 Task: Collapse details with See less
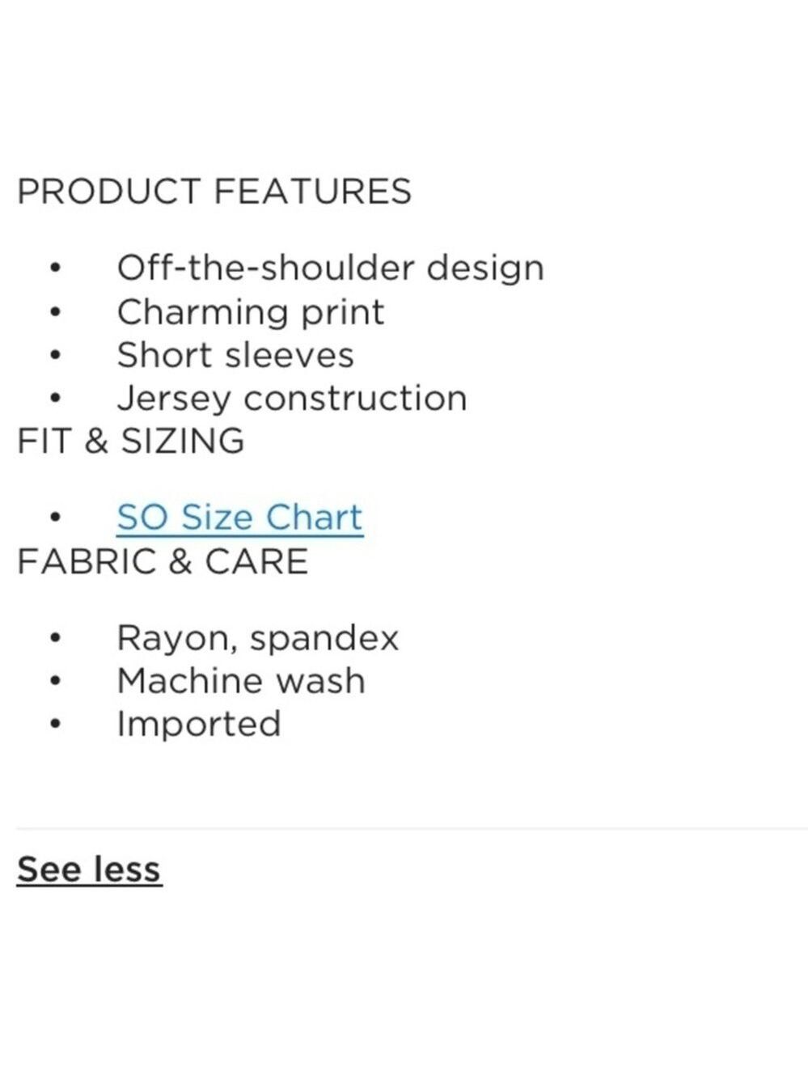pos(89,869)
